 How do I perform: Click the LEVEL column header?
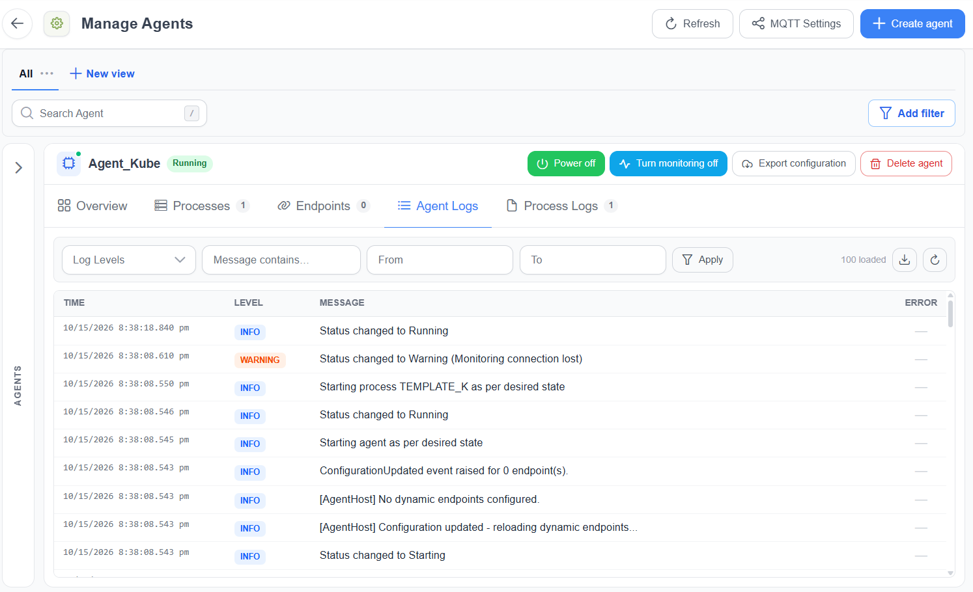click(x=249, y=303)
